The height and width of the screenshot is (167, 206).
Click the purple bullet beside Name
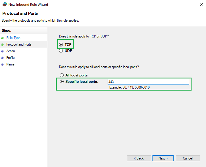tap(2, 64)
